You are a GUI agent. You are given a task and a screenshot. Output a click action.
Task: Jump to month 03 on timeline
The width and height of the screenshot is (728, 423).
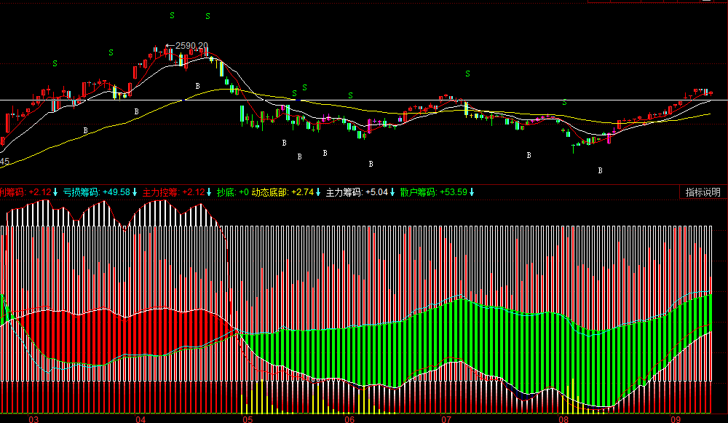33,419
